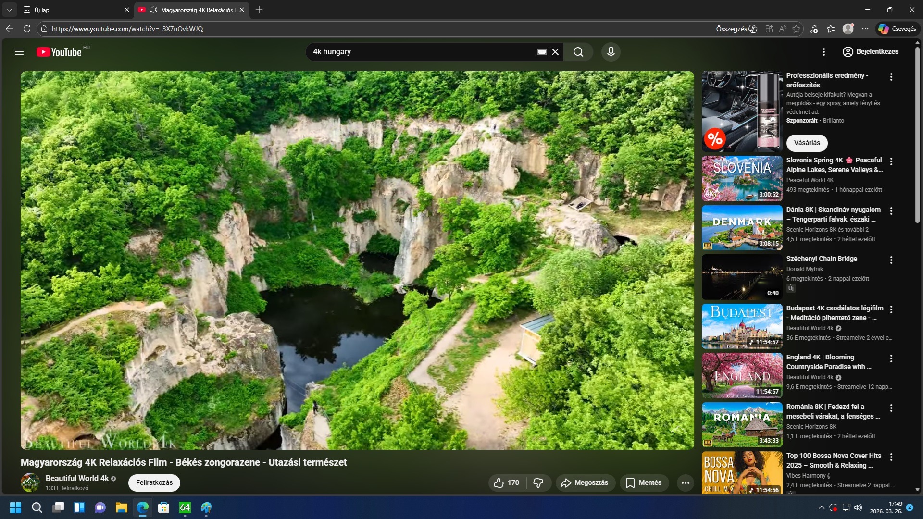
Task: Open the Budapest 4K video thumbnail
Action: [x=742, y=326]
